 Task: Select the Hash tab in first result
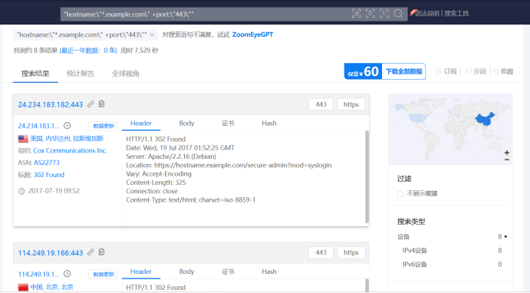coord(269,123)
